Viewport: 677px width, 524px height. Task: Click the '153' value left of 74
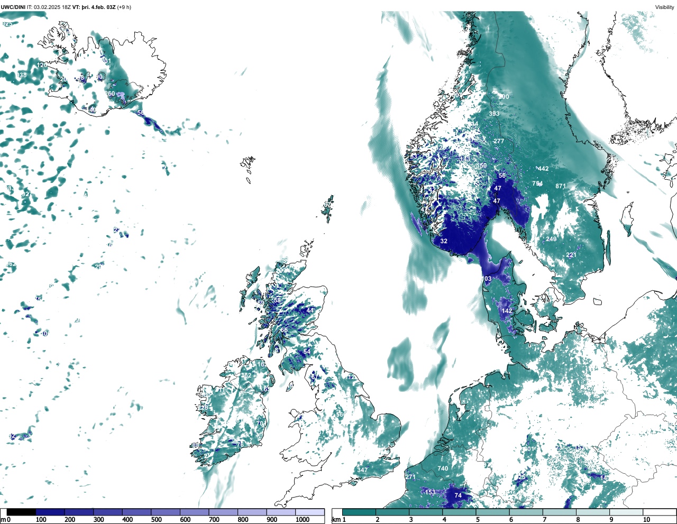point(430,492)
